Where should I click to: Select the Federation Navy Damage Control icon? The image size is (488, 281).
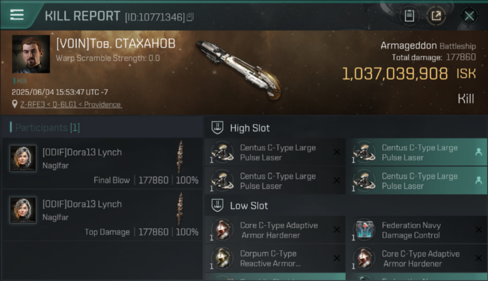click(364, 230)
